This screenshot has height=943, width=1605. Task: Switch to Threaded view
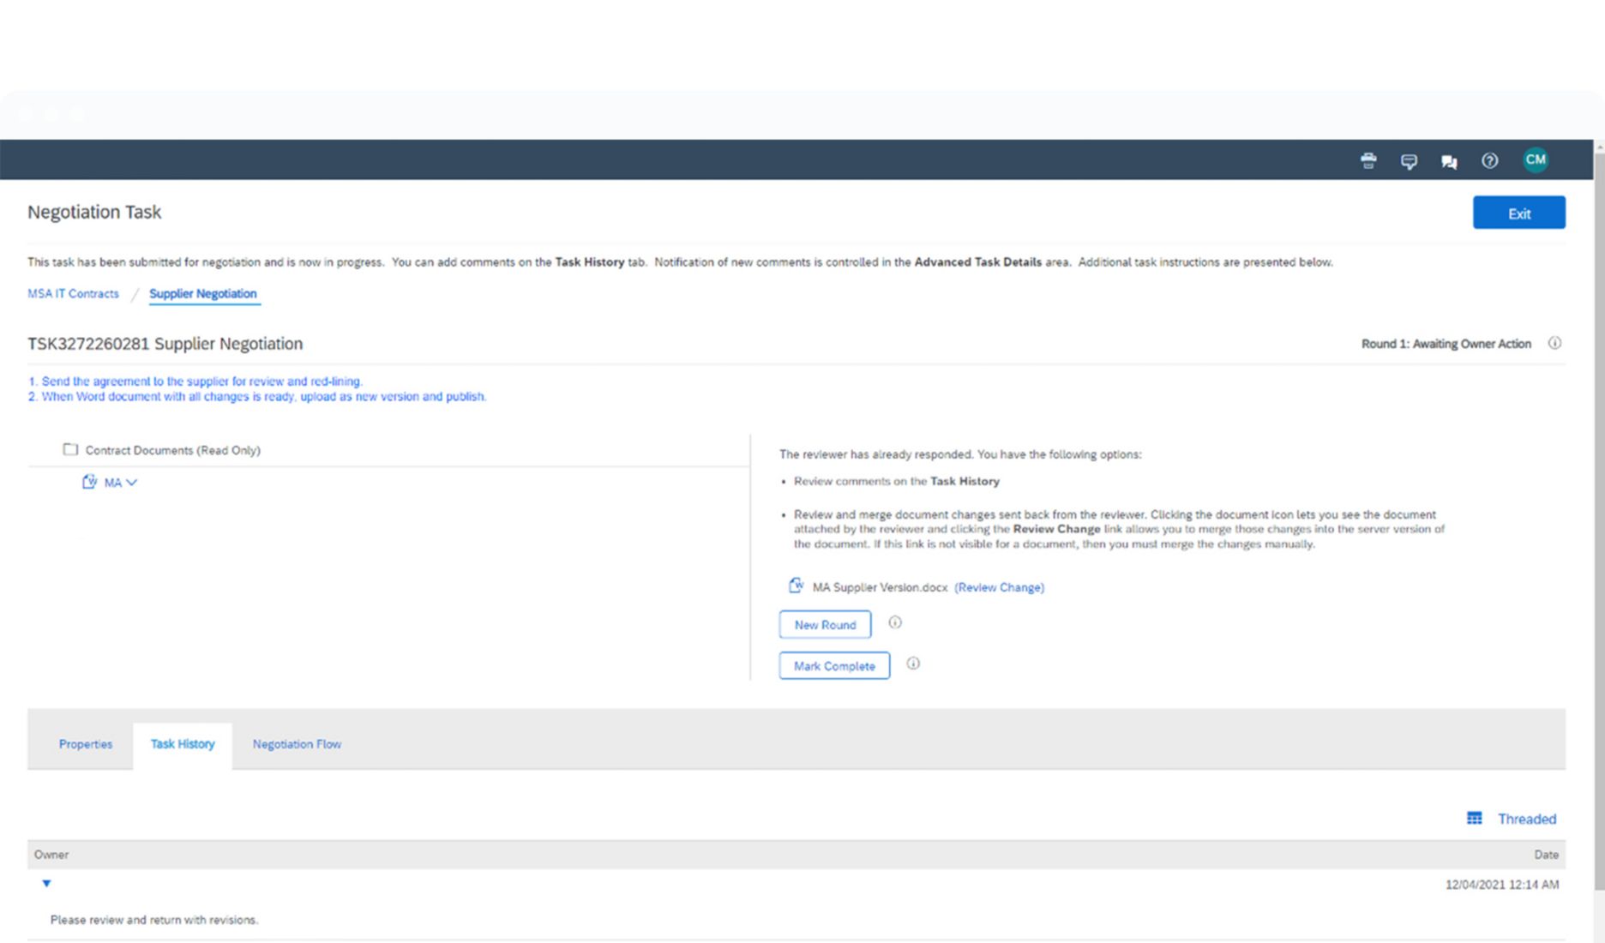coord(1512,819)
